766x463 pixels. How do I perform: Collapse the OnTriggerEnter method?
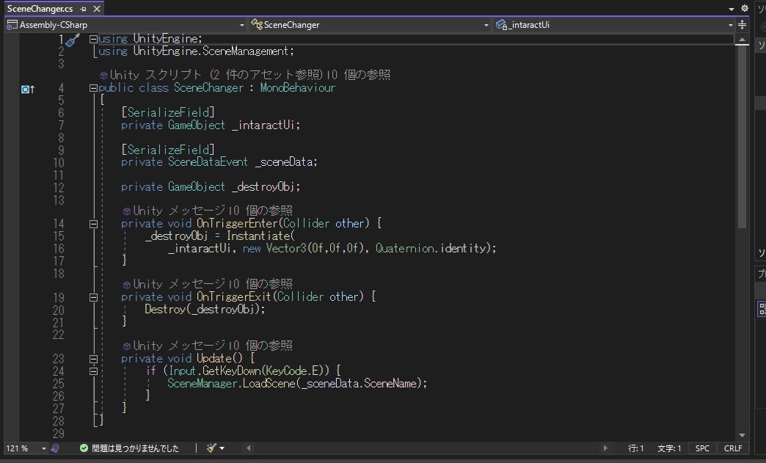click(x=93, y=225)
